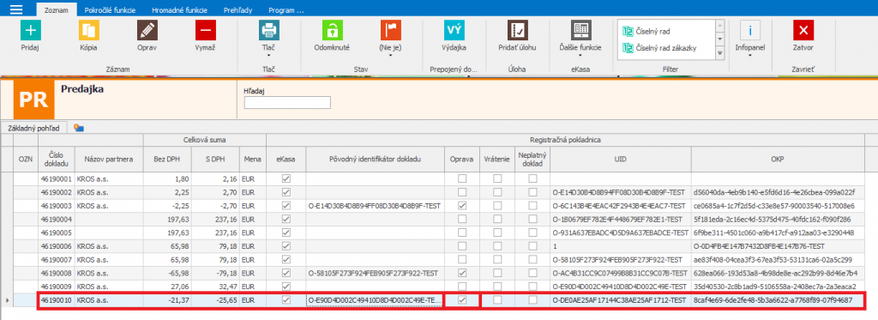The image size is (878, 320).
Task: Click the Výdajka linked document icon
Action: tap(454, 30)
